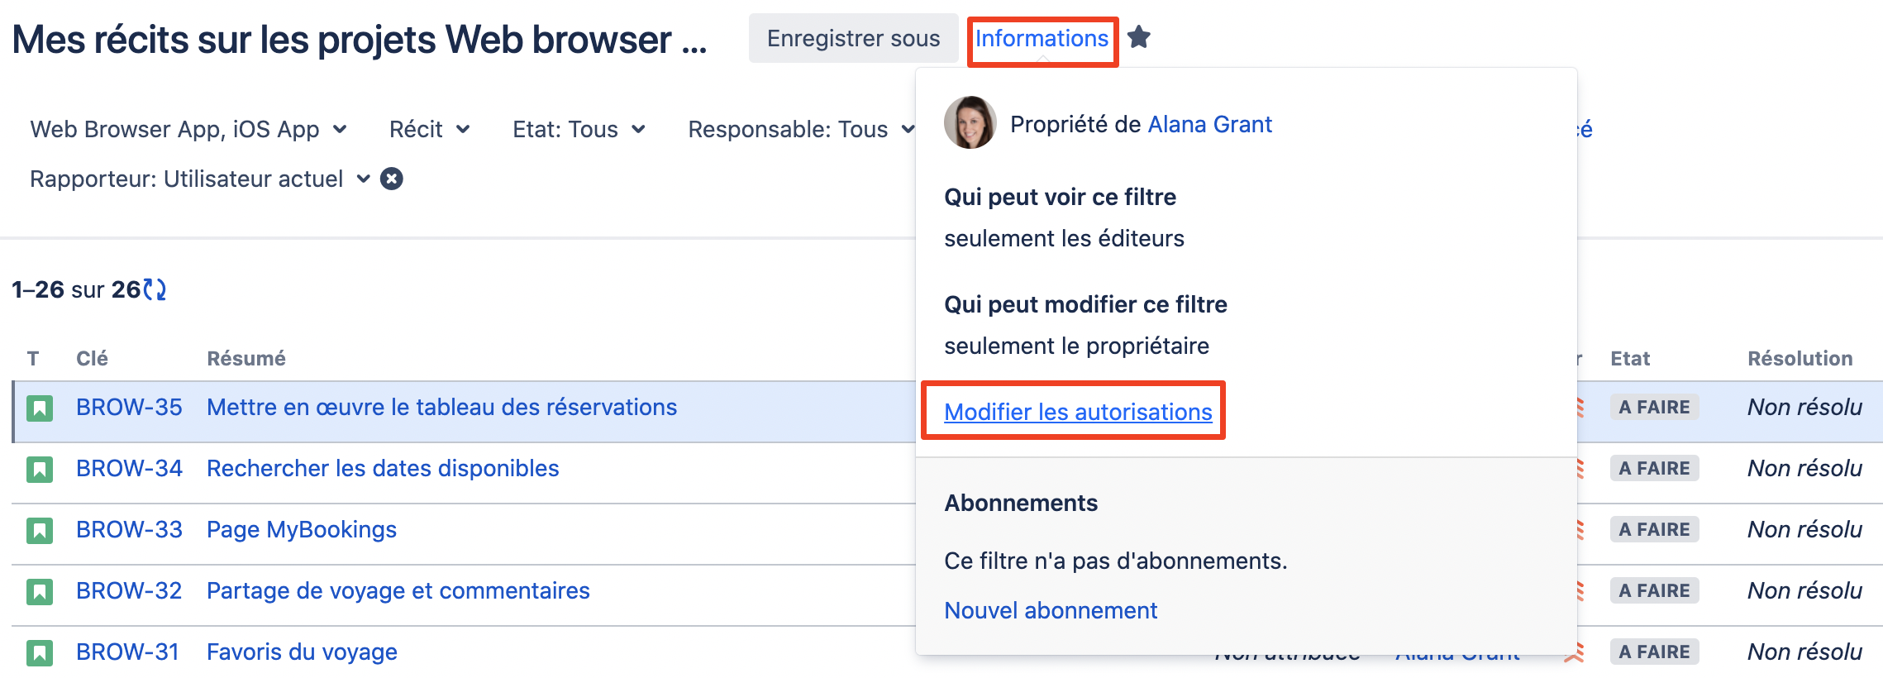Open the Rapporteur: Utilisateur actuel dropdown

click(199, 179)
